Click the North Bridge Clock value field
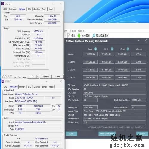Image resolution: width=149 pixels, height=149 pixels. [139, 100]
